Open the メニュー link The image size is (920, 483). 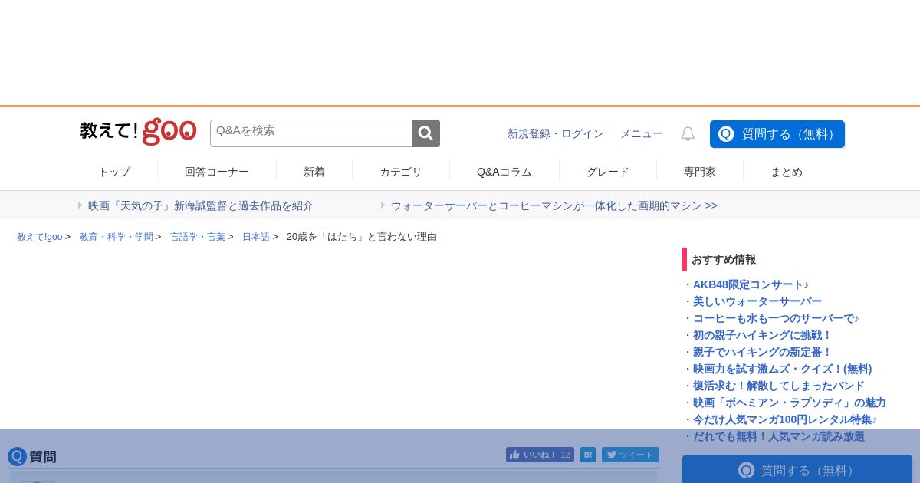coord(642,133)
